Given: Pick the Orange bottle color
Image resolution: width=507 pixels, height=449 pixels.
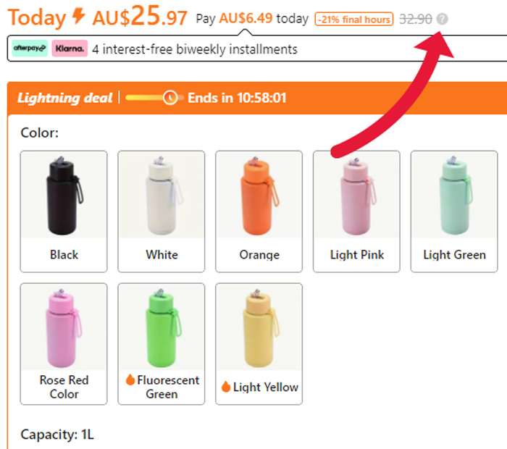Looking at the screenshot, I should click(x=259, y=211).
